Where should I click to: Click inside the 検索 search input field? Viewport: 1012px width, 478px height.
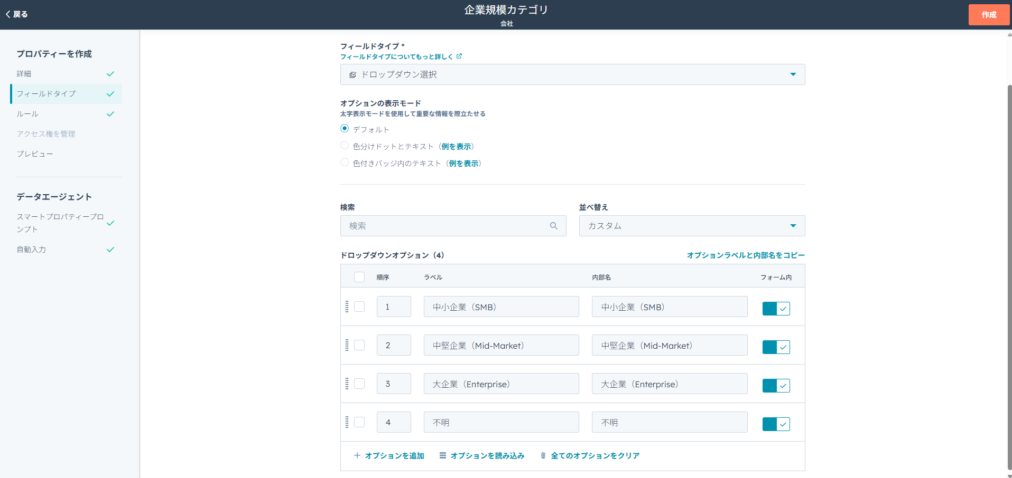[x=449, y=225]
